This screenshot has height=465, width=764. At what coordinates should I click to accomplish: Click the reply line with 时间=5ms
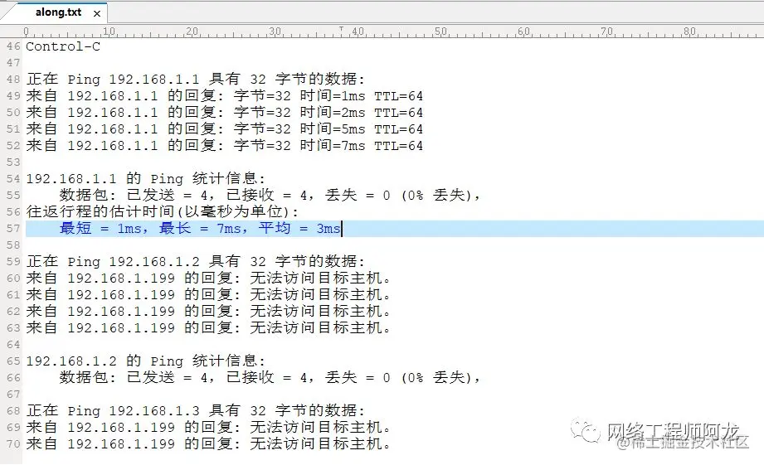[224, 129]
